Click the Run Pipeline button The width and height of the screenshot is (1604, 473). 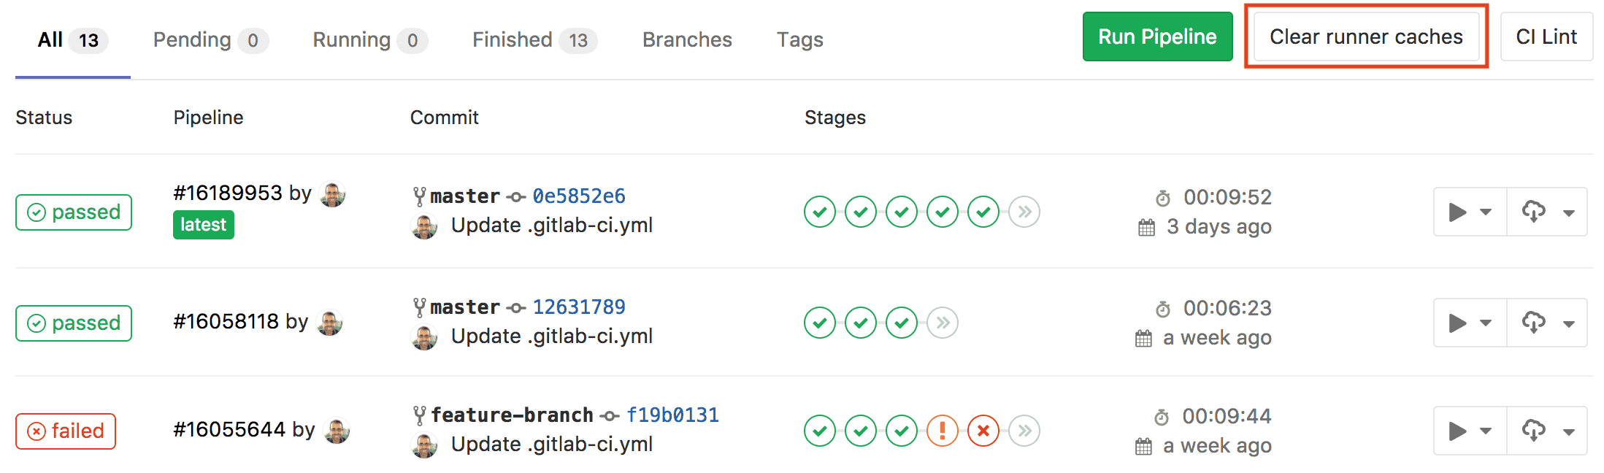(1157, 37)
